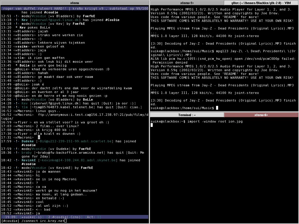
Task: Click the 'lekkere wijven tsjekken' chat message
Action: click(61, 43)
